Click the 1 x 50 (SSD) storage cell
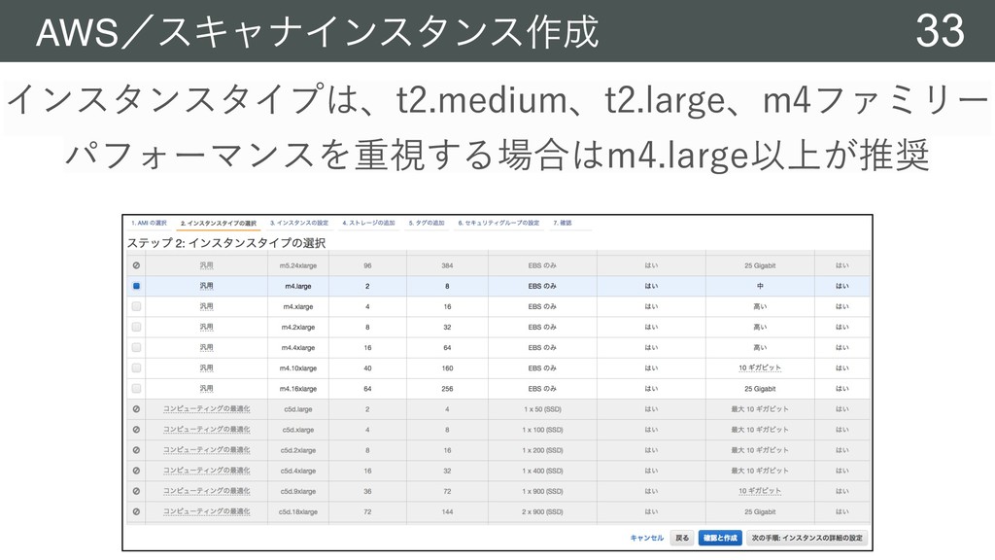The image size is (995, 560). (x=542, y=409)
